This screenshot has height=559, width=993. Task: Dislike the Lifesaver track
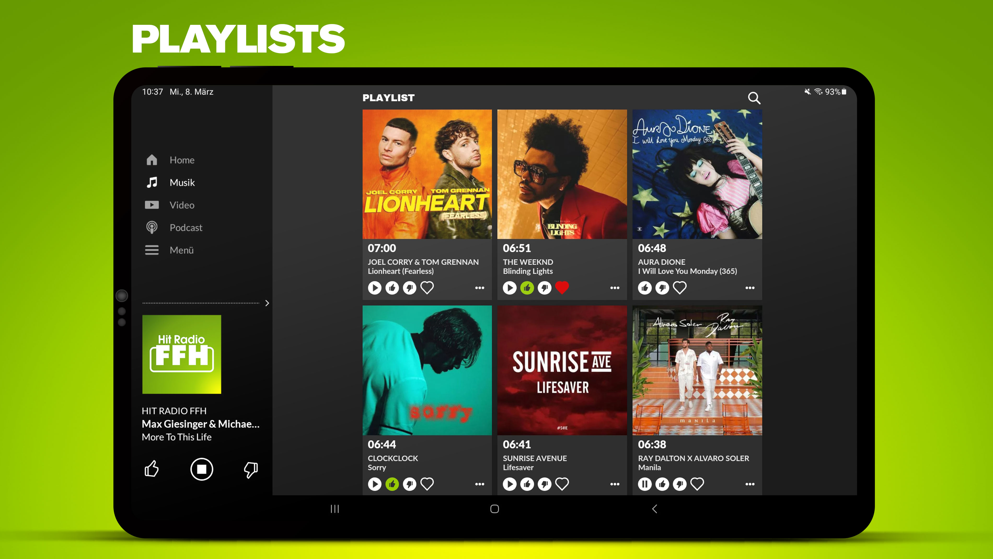pos(545,484)
